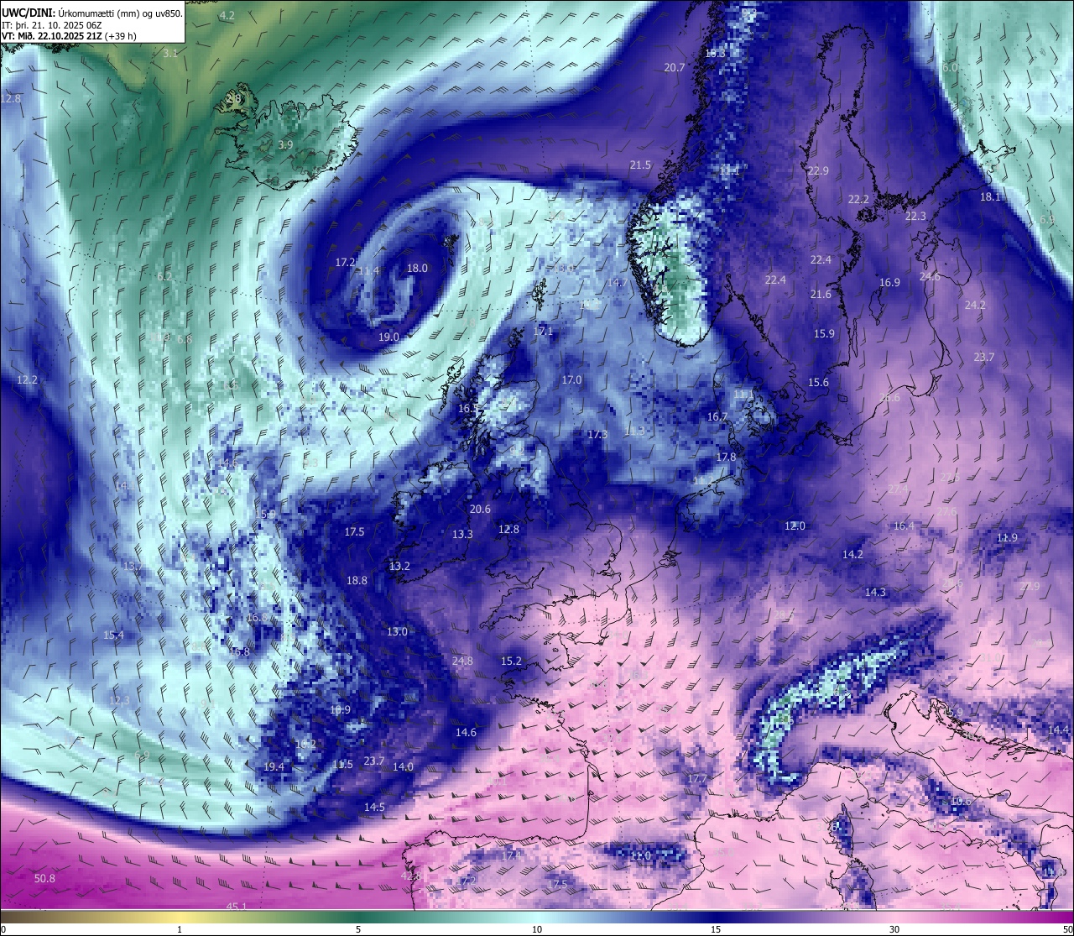The width and height of the screenshot is (1074, 936).
Task: Click the value '18.0' in the low centre
Action: click(417, 268)
